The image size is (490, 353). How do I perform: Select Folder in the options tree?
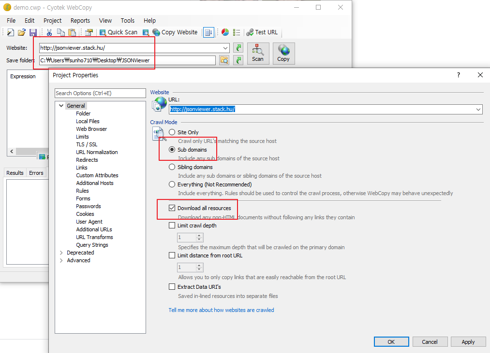(83, 113)
